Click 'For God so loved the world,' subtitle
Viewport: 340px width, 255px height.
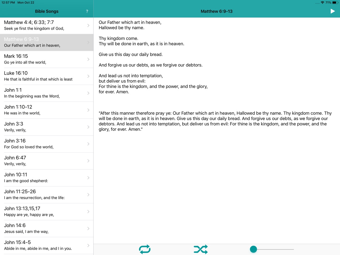(29, 147)
